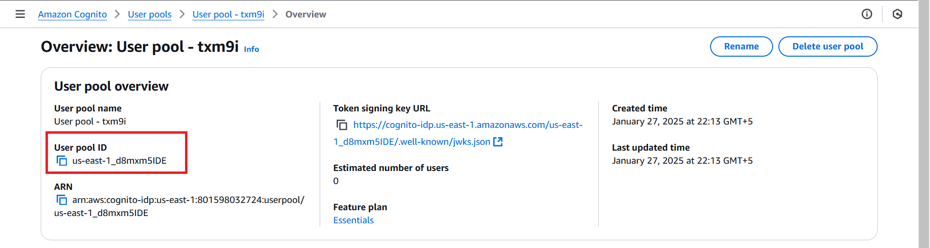
Task: Navigate to User pools breadcrumb
Action: [150, 15]
